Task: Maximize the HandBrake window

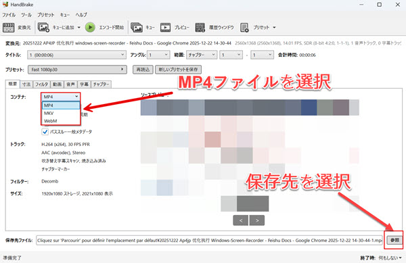Action: click(x=380, y=5)
